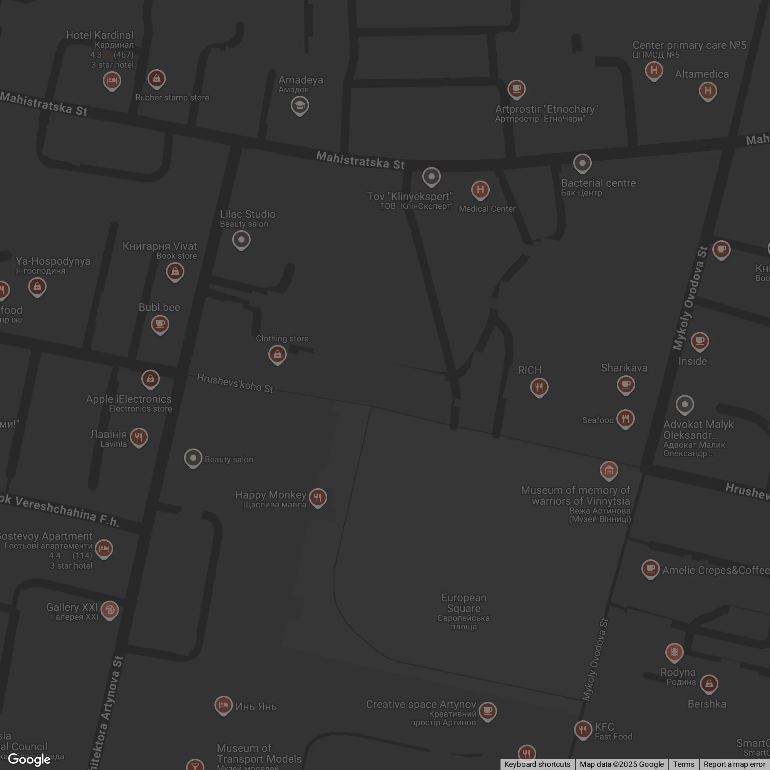Select the Hrushevs'koho St street label

tap(236, 383)
